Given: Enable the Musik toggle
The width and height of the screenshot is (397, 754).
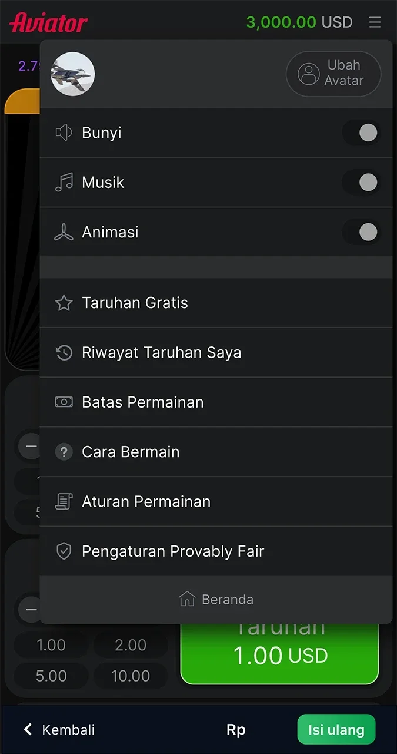Looking at the screenshot, I should (361, 182).
